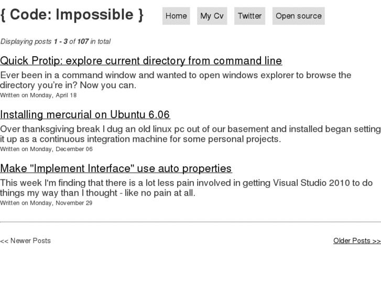Click the Code: Impossible site title
This screenshot has height=286, width=381.
(72, 15)
